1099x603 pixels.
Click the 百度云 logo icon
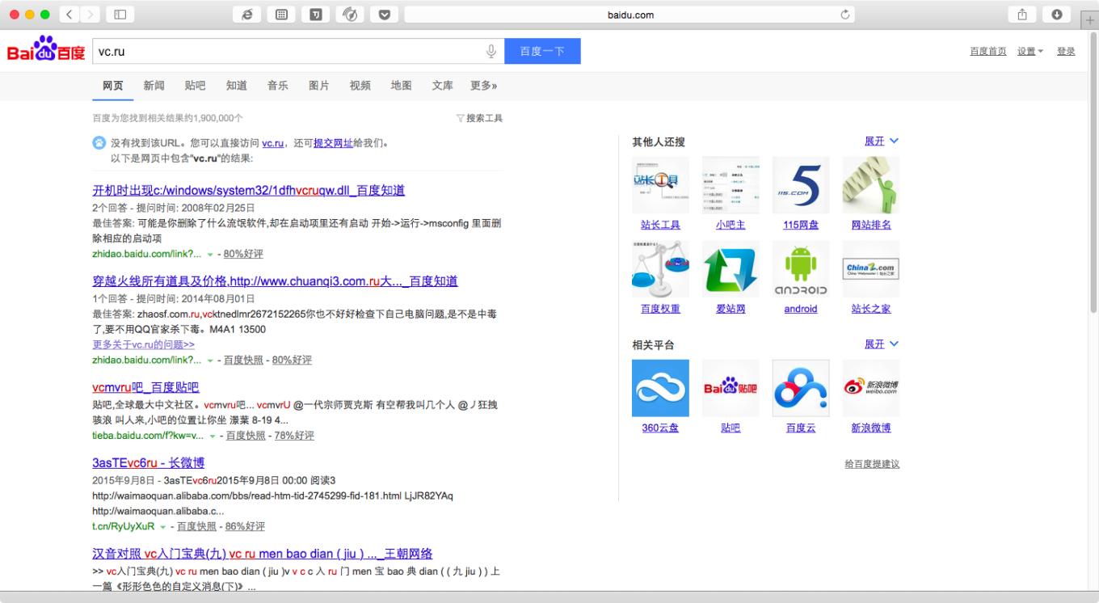pyautogui.click(x=801, y=388)
